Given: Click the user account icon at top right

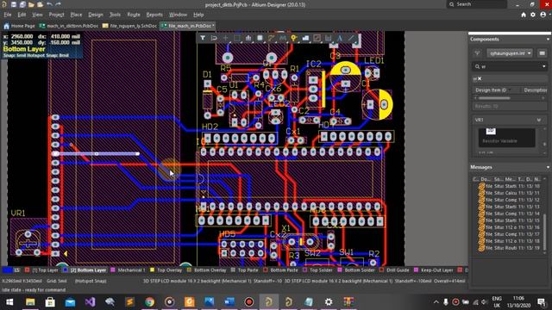Looking at the screenshot, I should click(x=543, y=15).
